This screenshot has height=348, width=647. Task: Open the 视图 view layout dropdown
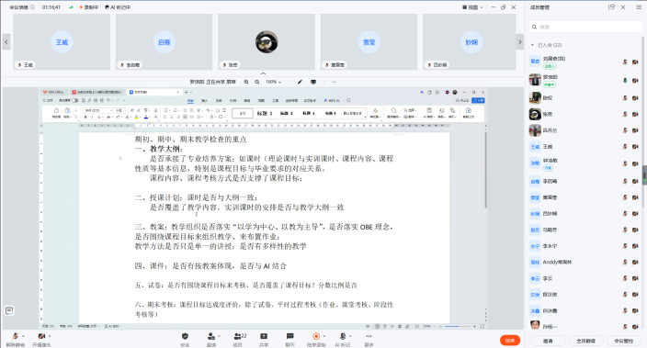coord(473,7)
